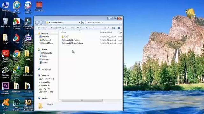Refresh the PowerIso 7.0 folder view
The width and height of the screenshot is (204, 114).
tap(83, 22)
